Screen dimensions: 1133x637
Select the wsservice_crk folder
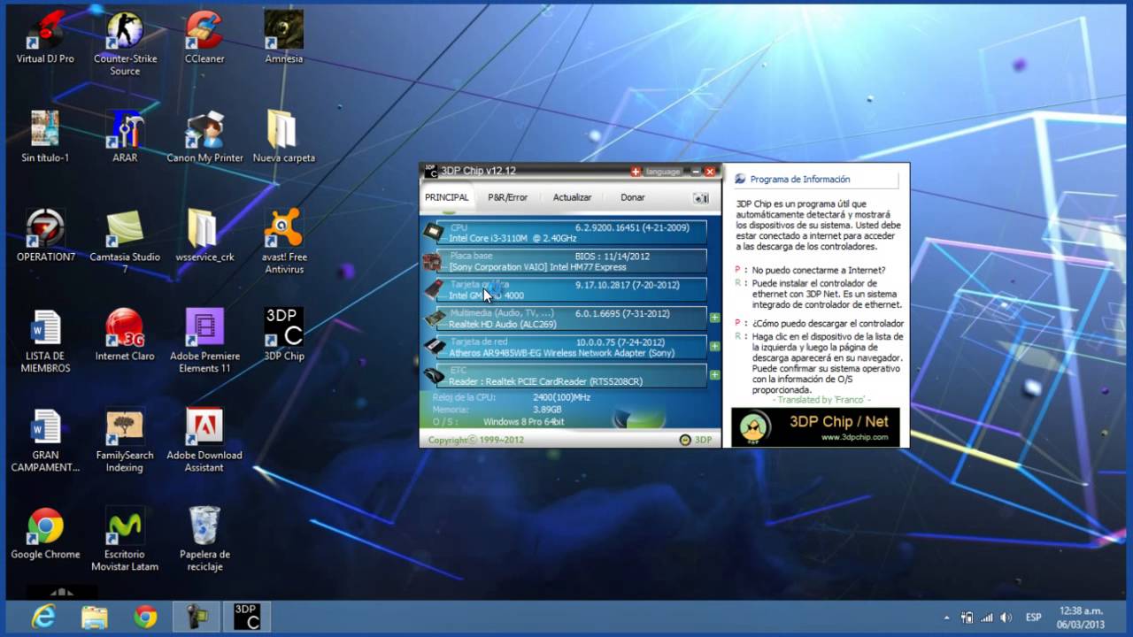point(204,236)
